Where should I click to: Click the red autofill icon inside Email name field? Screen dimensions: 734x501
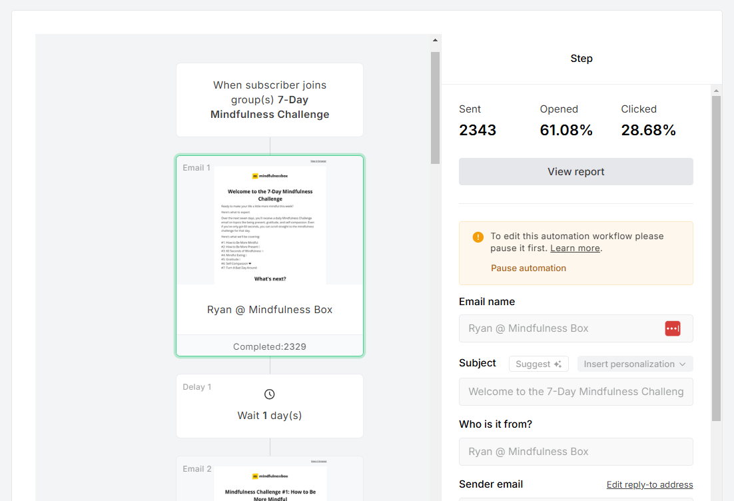[x=672, y=328]
